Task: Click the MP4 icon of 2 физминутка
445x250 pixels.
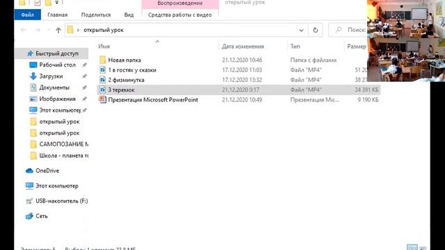Action: 102,80
